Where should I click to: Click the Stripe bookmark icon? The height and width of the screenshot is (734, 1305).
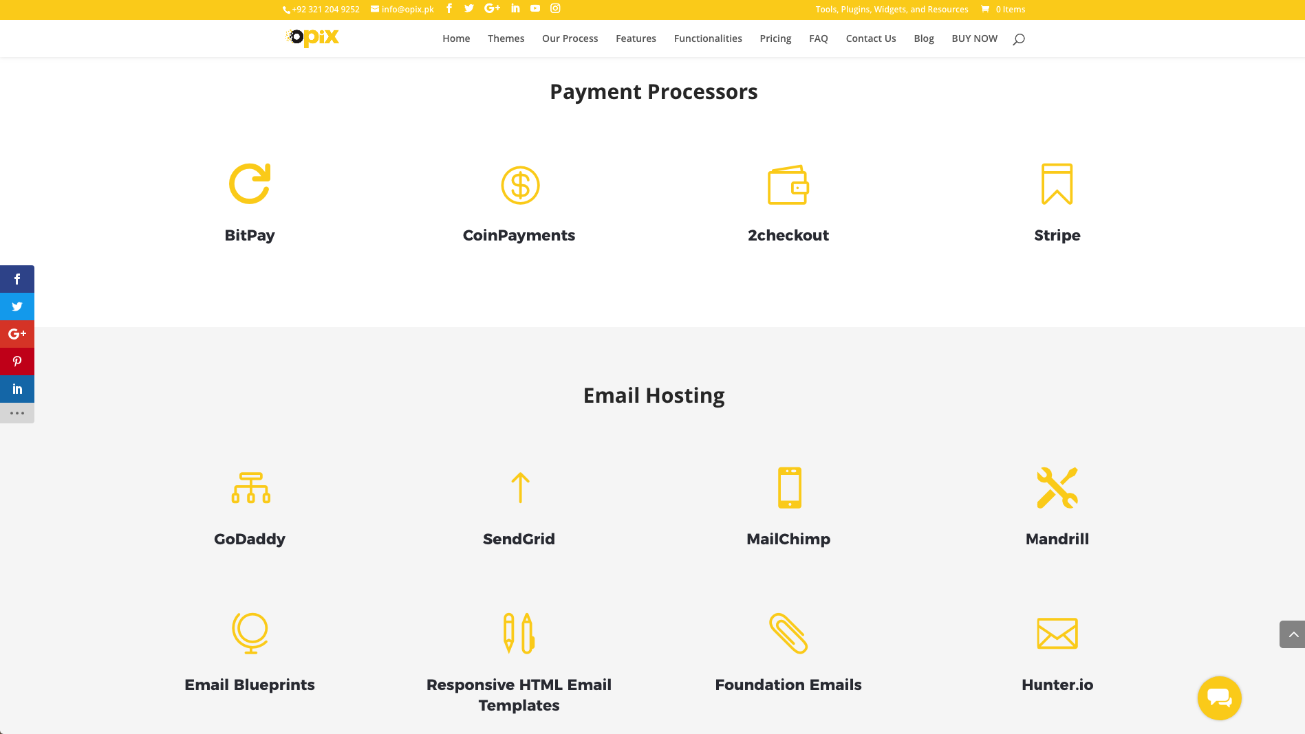click(x=1057, y=183)
